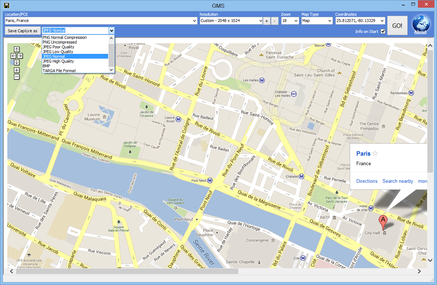Screen dimensions: 437x285
Task: Click the Cité metro icon
Action: click(303, 258)
